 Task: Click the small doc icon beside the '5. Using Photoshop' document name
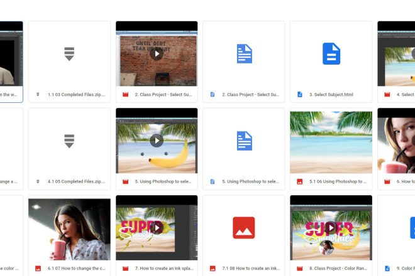click(x=213, y=181)
